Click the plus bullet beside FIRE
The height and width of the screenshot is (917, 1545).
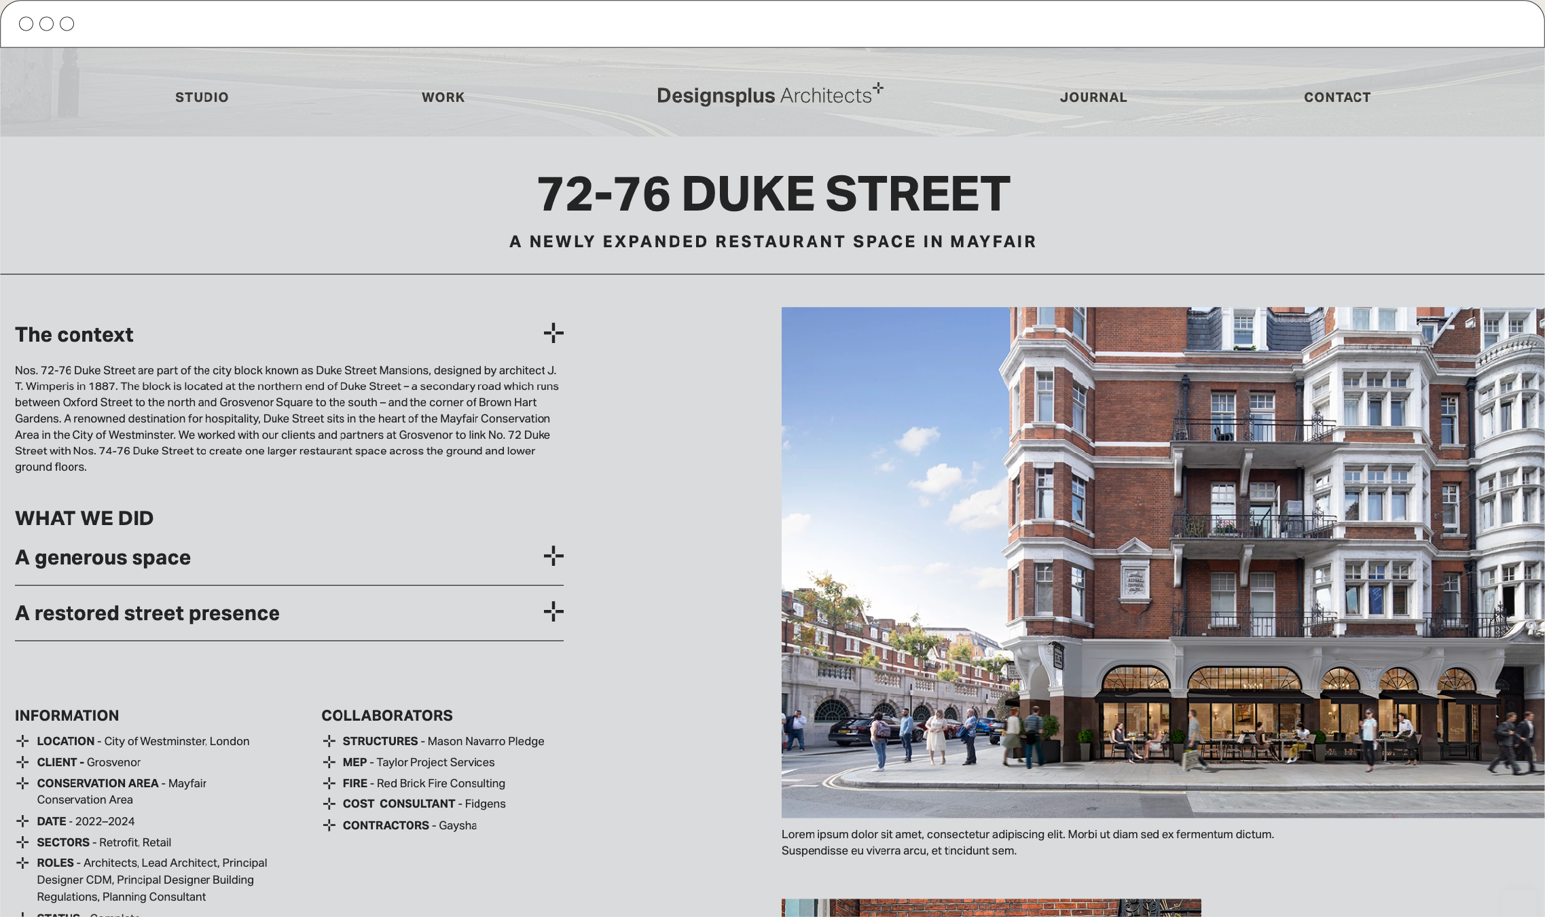(x=329, y=783)
